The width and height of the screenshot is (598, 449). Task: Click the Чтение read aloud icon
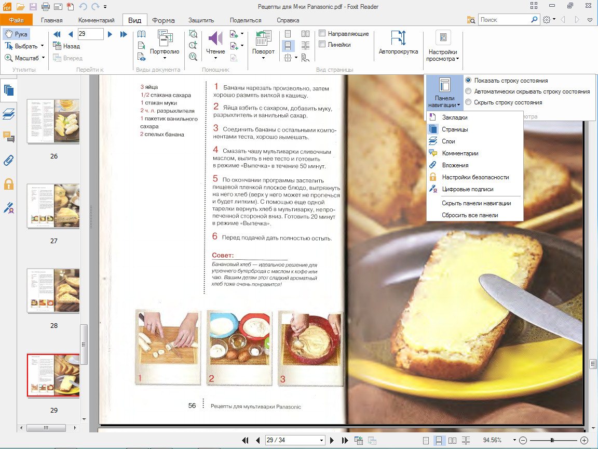click(215, 39)
